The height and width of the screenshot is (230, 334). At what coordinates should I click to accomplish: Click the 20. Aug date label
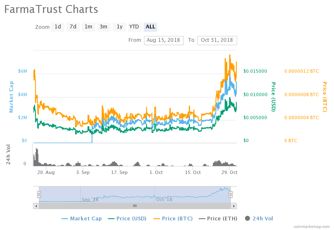tap(46, 172)
